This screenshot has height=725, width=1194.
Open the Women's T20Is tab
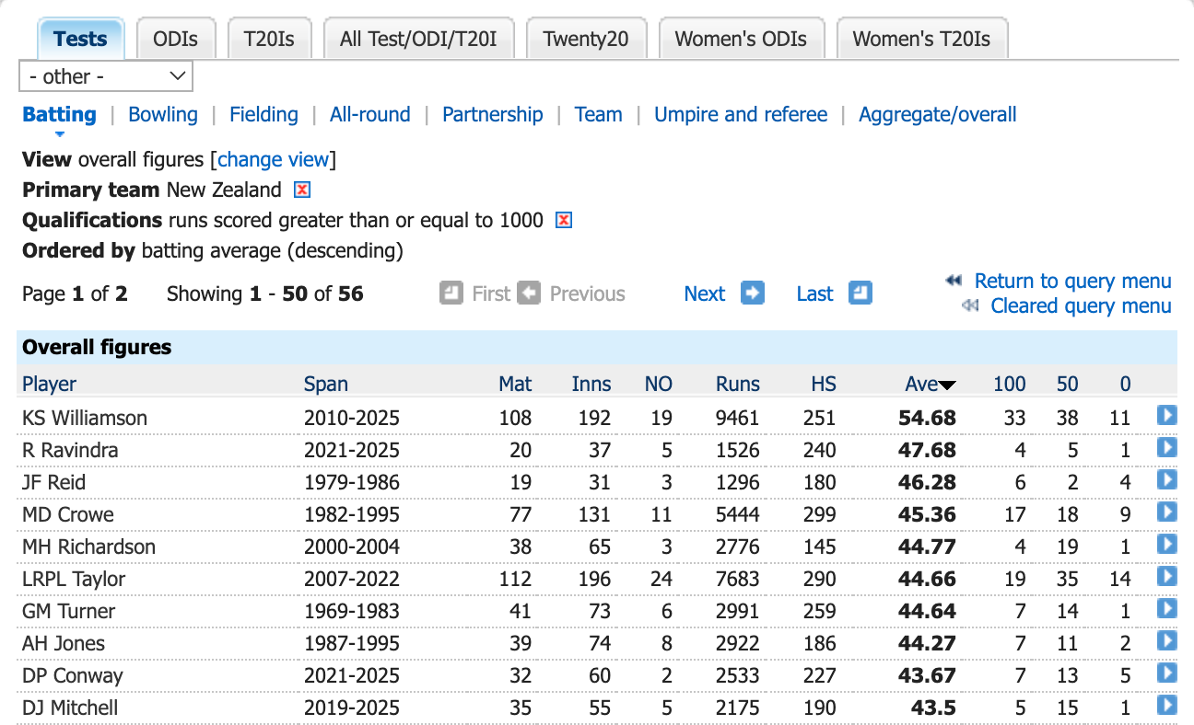(x=921, y=39)
